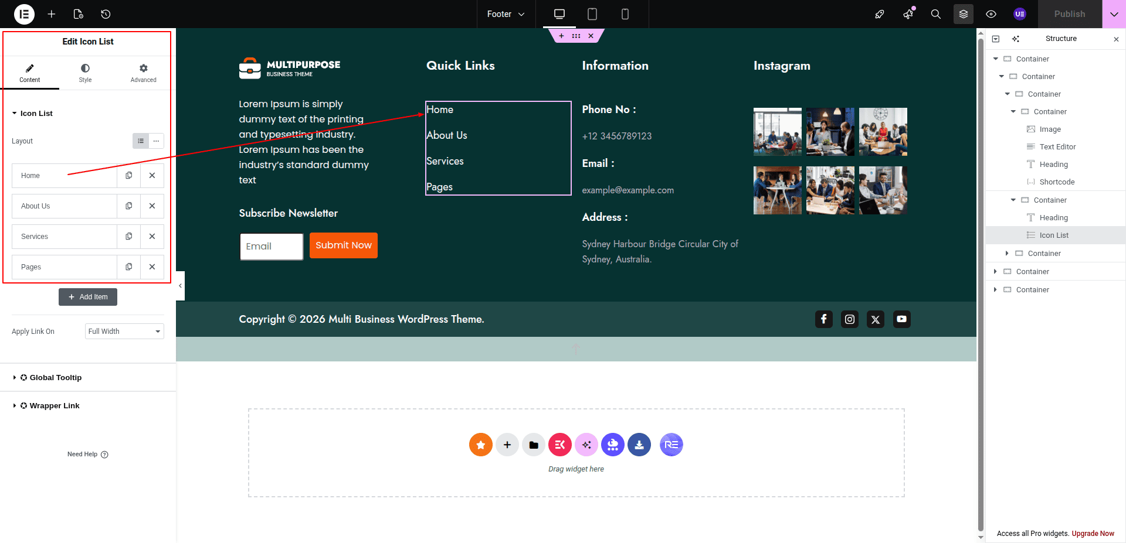The width and height of the screenshot is (1126, 543).
Task: Click the orange star favorites button
Action: click(481, 445)
